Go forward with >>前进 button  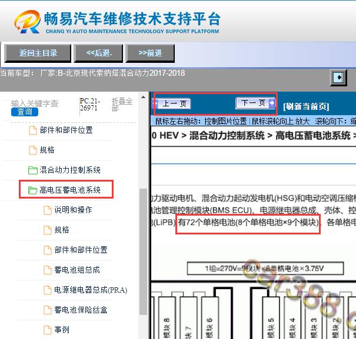pos(150,53)
